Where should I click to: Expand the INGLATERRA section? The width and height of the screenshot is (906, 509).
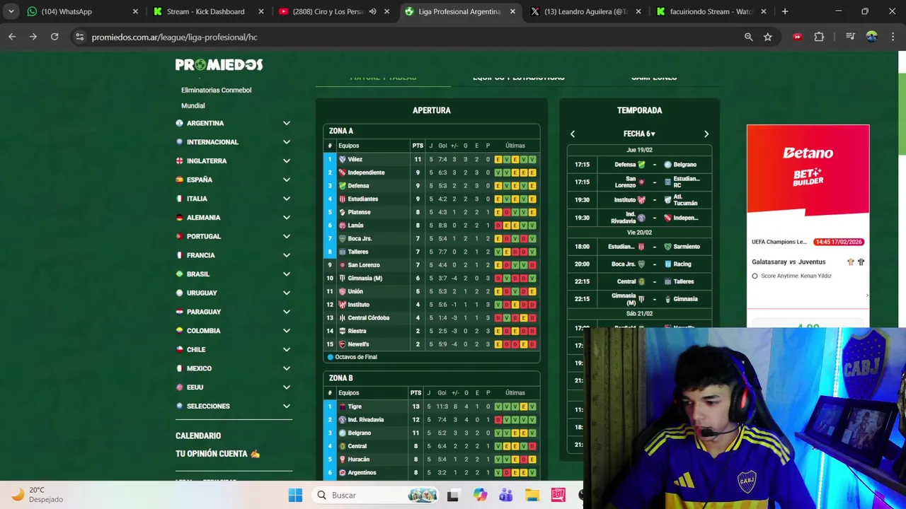(234, 161)
